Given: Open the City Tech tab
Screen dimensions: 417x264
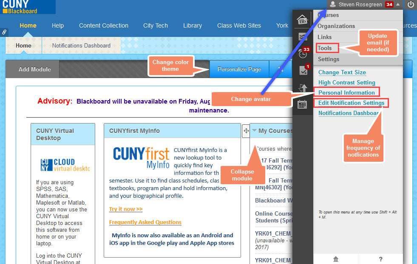Looking at the screenshot, I should [156, 25].
